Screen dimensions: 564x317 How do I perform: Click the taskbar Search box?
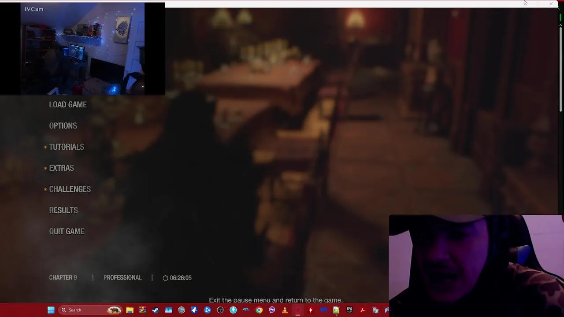90,310
